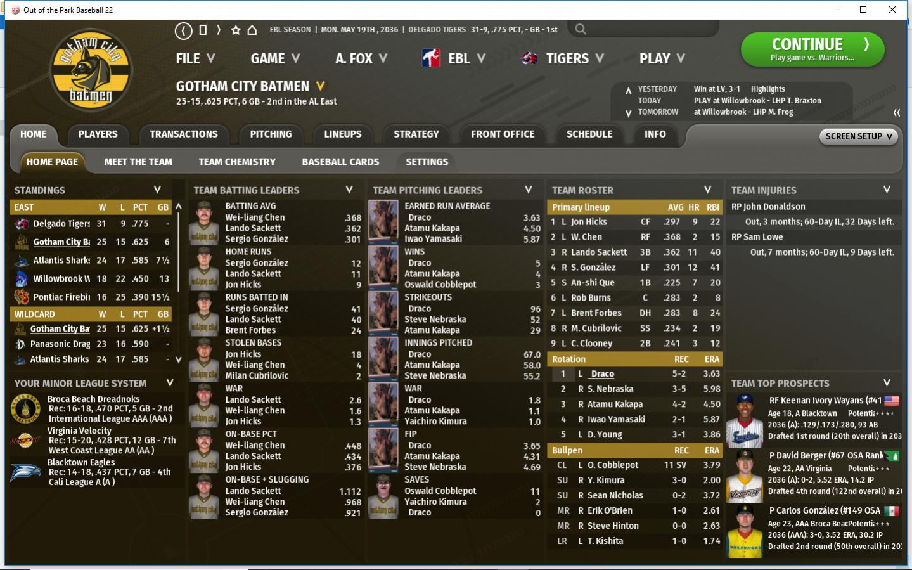Open the Team Injuries widget dropdown
Screen dimensions: 912x570
point(887,190)
